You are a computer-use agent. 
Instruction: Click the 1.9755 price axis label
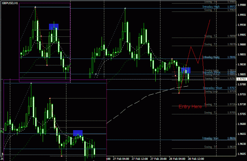242,94
